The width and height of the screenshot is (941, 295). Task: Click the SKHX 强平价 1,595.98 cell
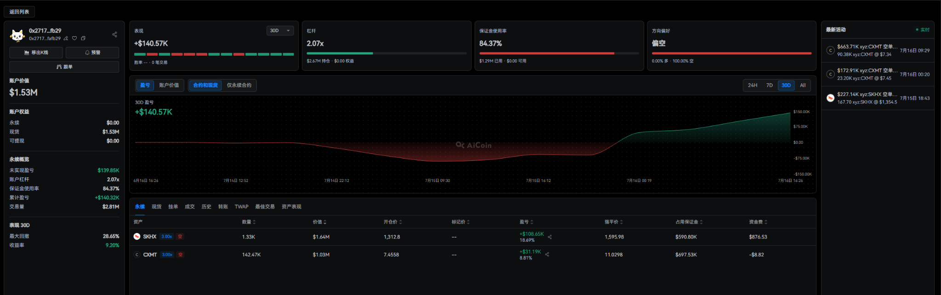pos(614,237)
